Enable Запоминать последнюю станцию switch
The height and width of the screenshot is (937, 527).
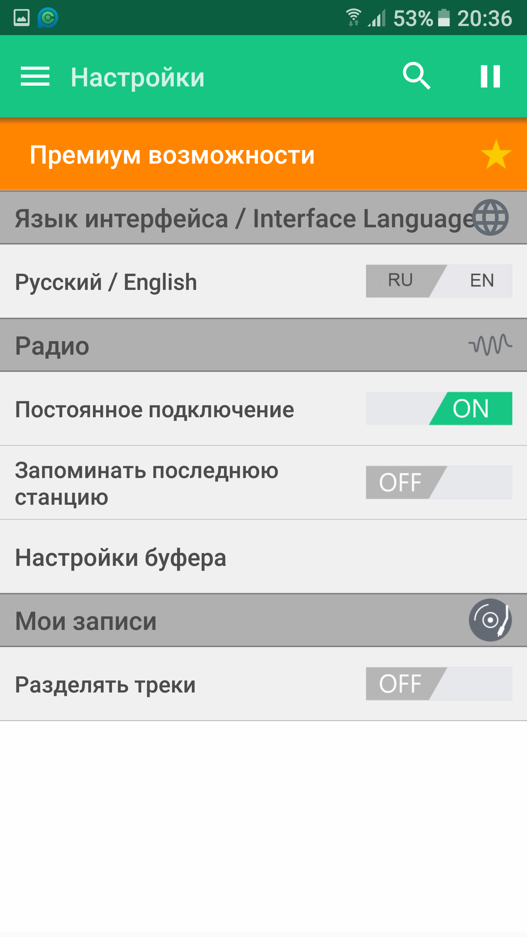439,482
